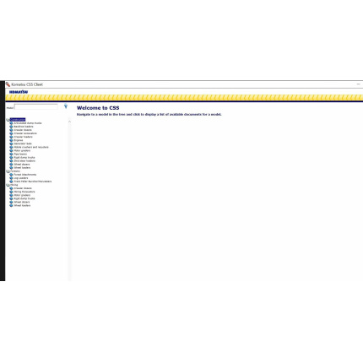This screenshot has height=363, width=363.
Task: Open the Skid steer loaders entry
Action: click(24, 161)
